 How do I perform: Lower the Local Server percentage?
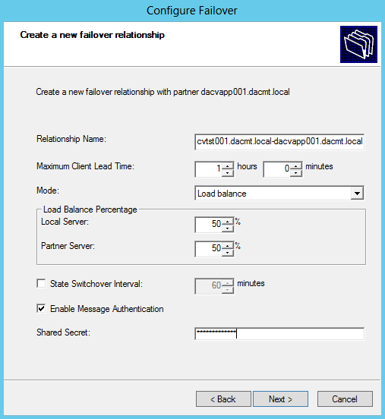(228, 228)
